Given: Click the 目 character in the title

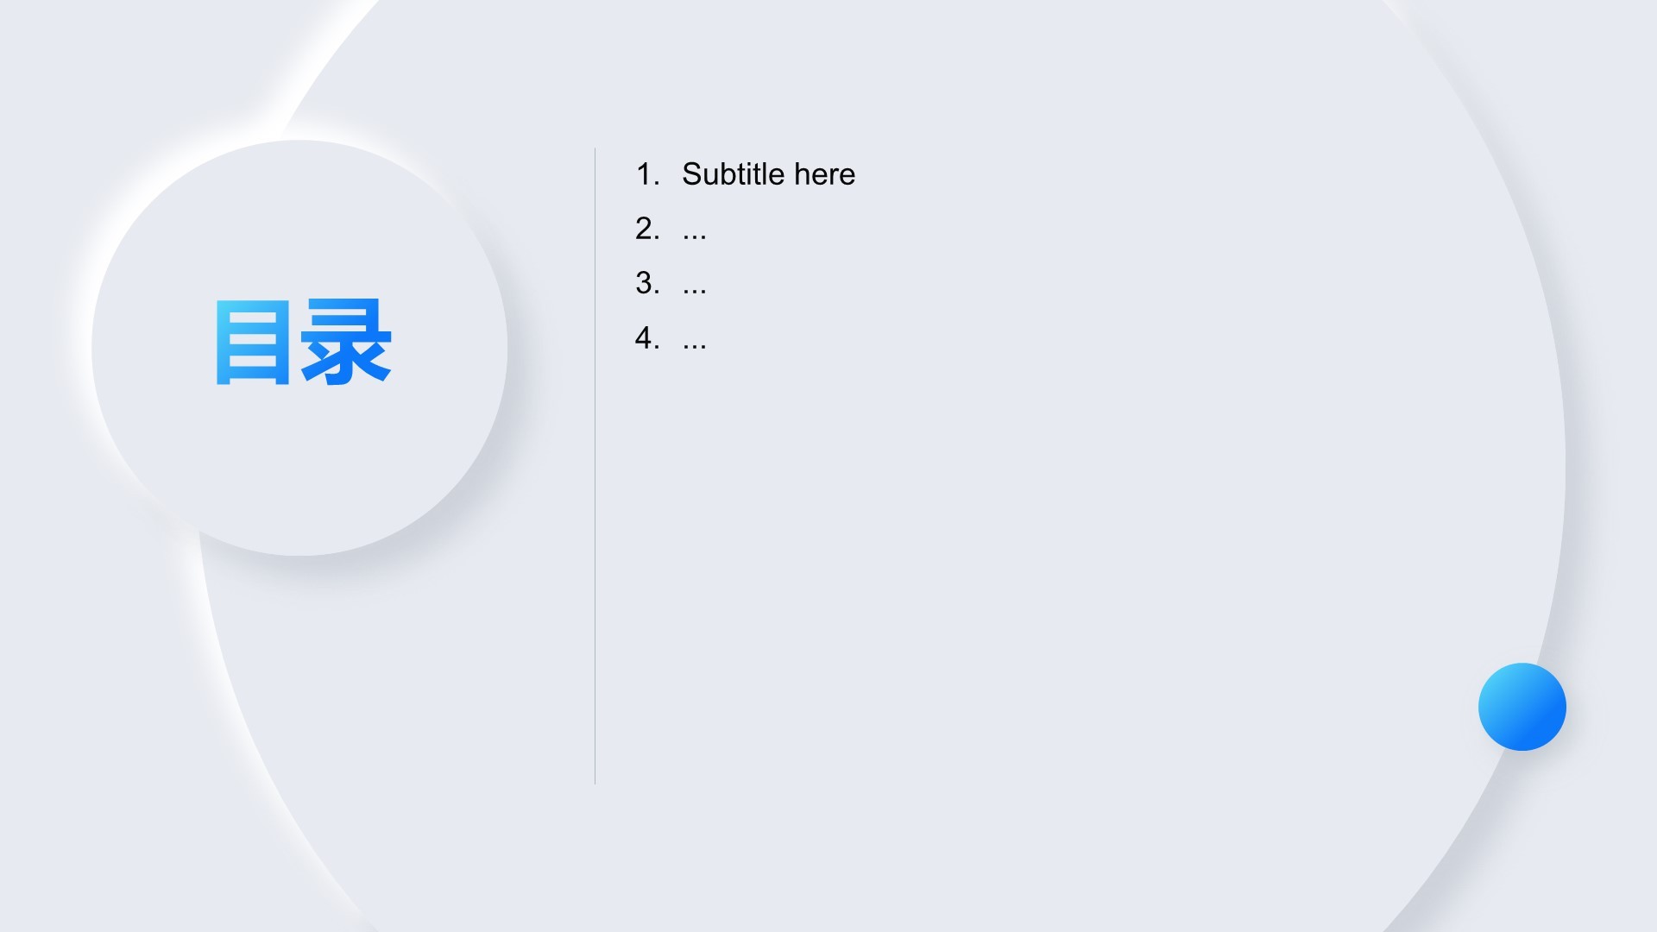Looking at the screenshot, I should click(x=252, y=343).
